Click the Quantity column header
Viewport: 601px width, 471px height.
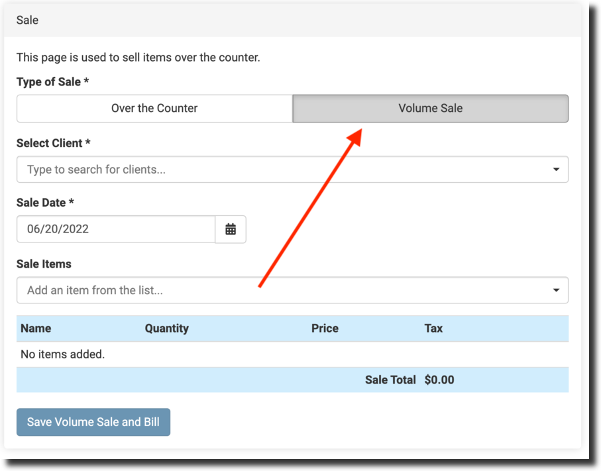[x=167, y=329]
